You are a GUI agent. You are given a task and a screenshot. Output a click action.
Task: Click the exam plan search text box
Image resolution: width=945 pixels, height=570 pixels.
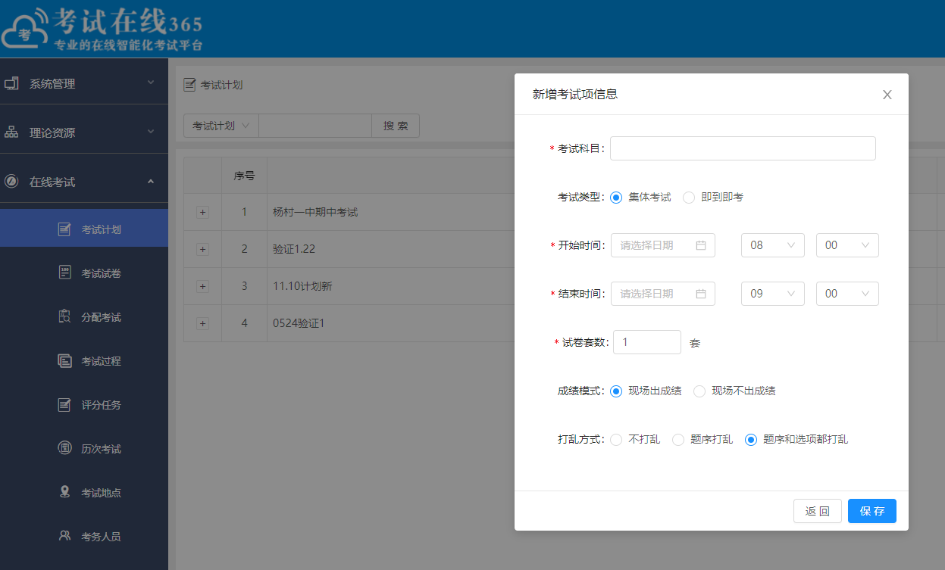click(x=315, y=126)
